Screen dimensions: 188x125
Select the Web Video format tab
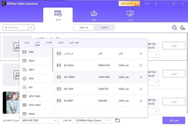click(74, 42)
